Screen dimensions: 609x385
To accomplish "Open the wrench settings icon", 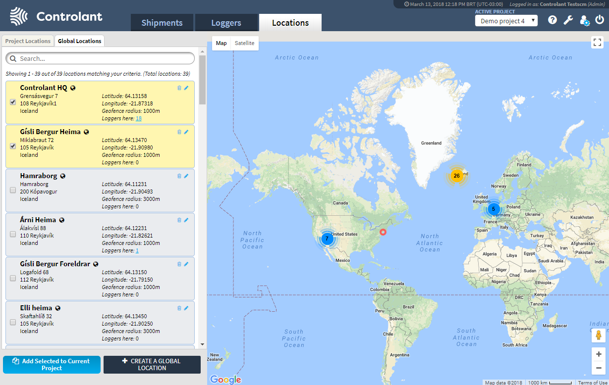I will pyautogui.click(x=568, y=20).
